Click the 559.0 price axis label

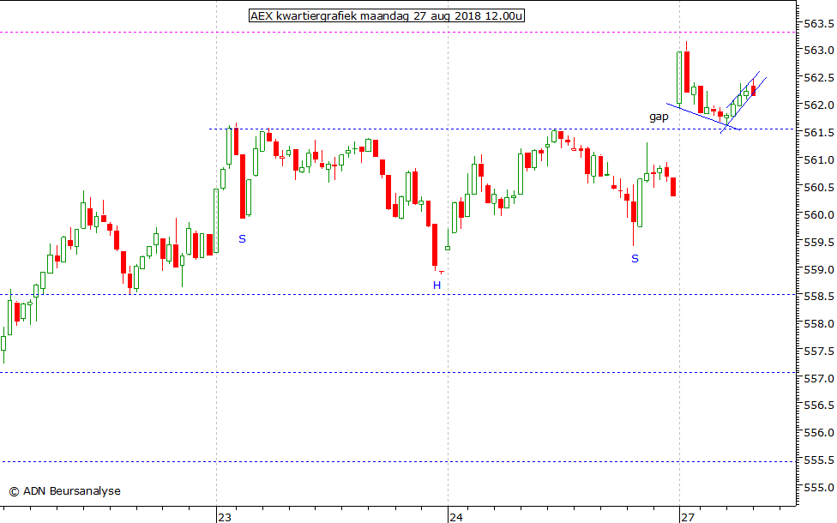coord(819,269)
